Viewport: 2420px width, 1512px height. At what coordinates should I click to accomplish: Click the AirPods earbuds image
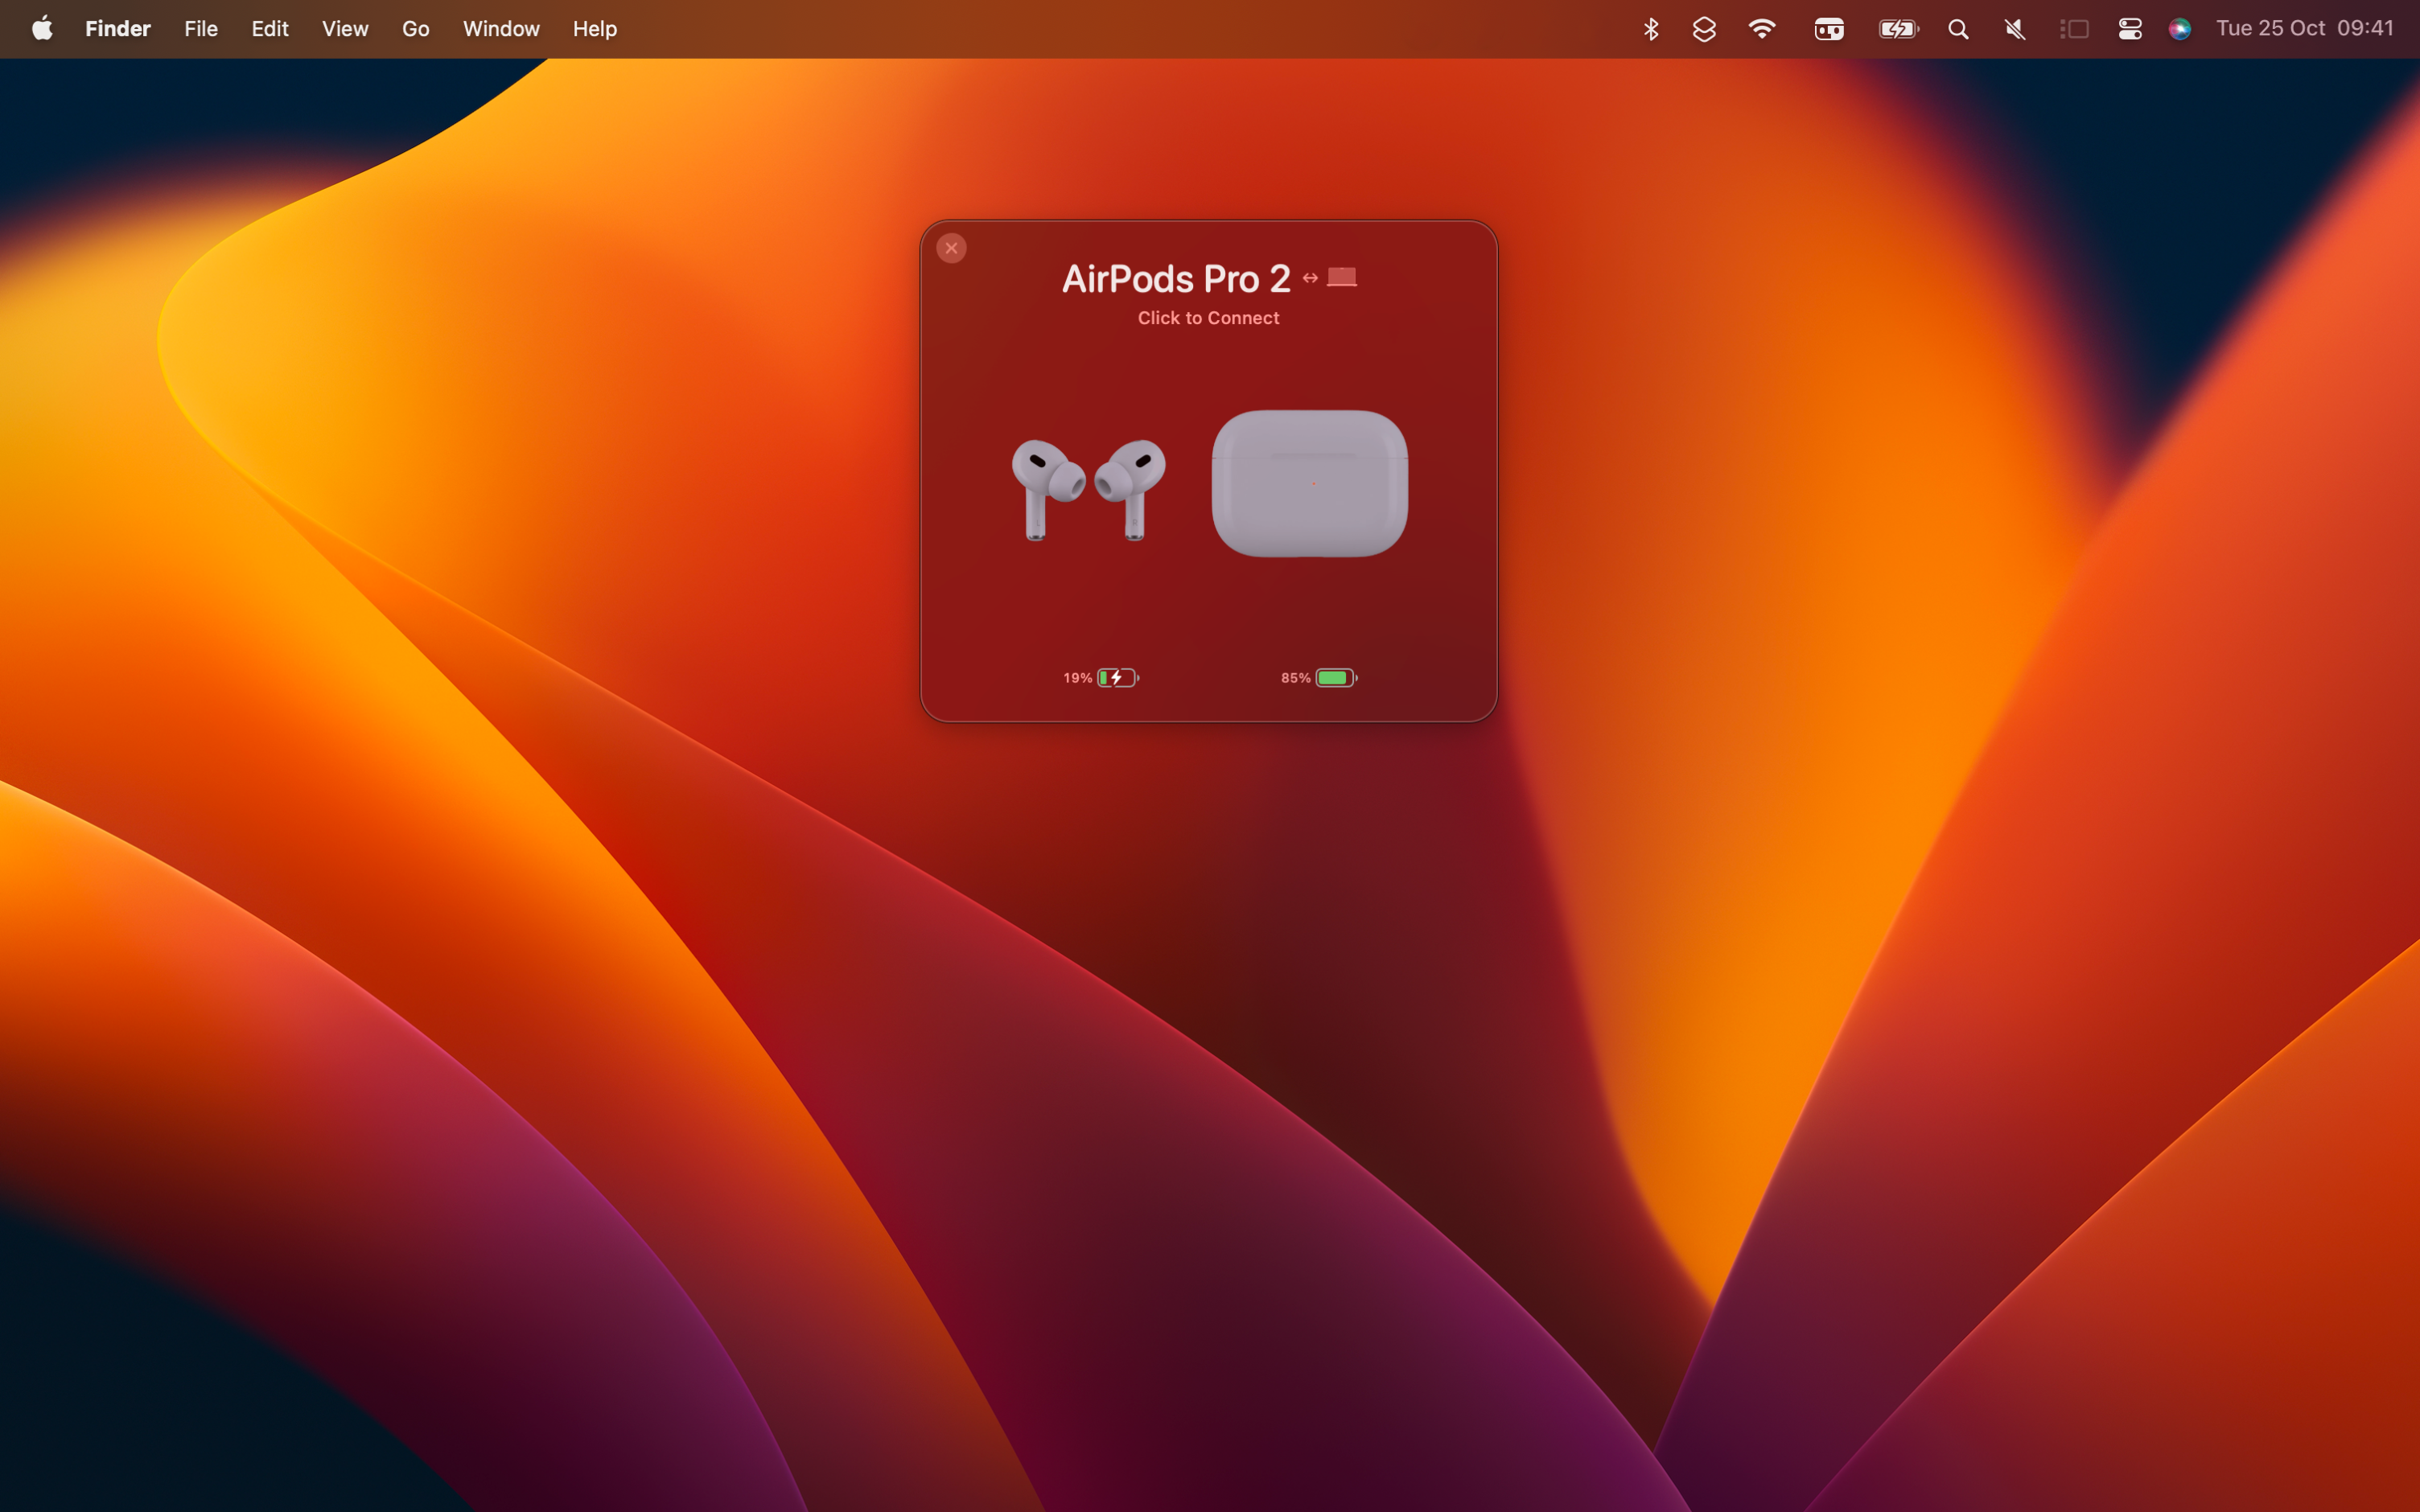[1088, 489]
